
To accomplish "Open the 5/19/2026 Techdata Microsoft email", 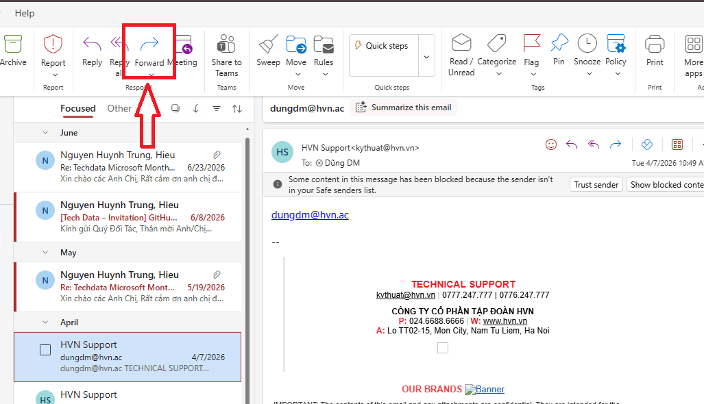I will point(128,287).
